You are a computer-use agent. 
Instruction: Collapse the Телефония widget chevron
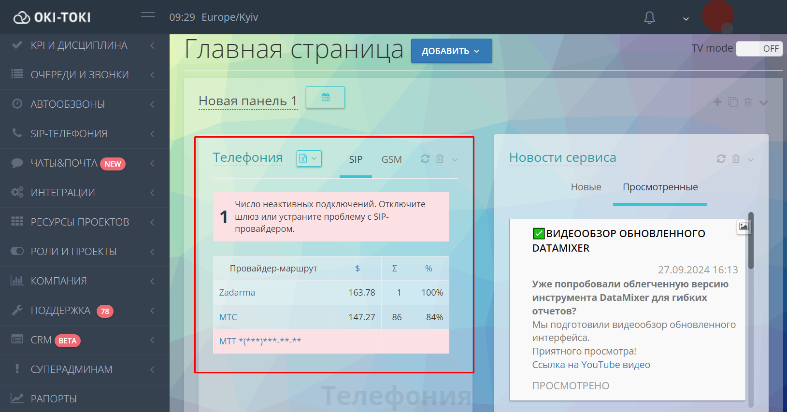pos(455,159)
